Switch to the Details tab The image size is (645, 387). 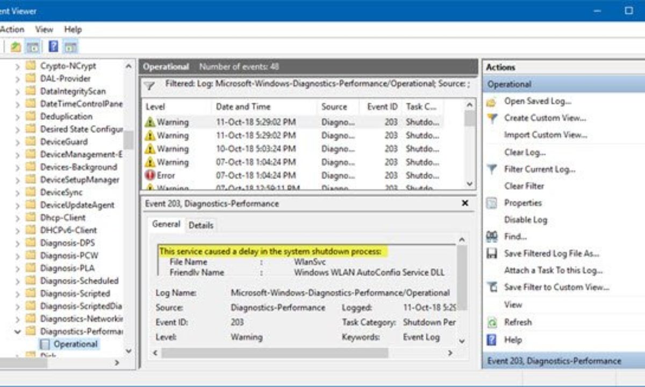coord(200,226)
